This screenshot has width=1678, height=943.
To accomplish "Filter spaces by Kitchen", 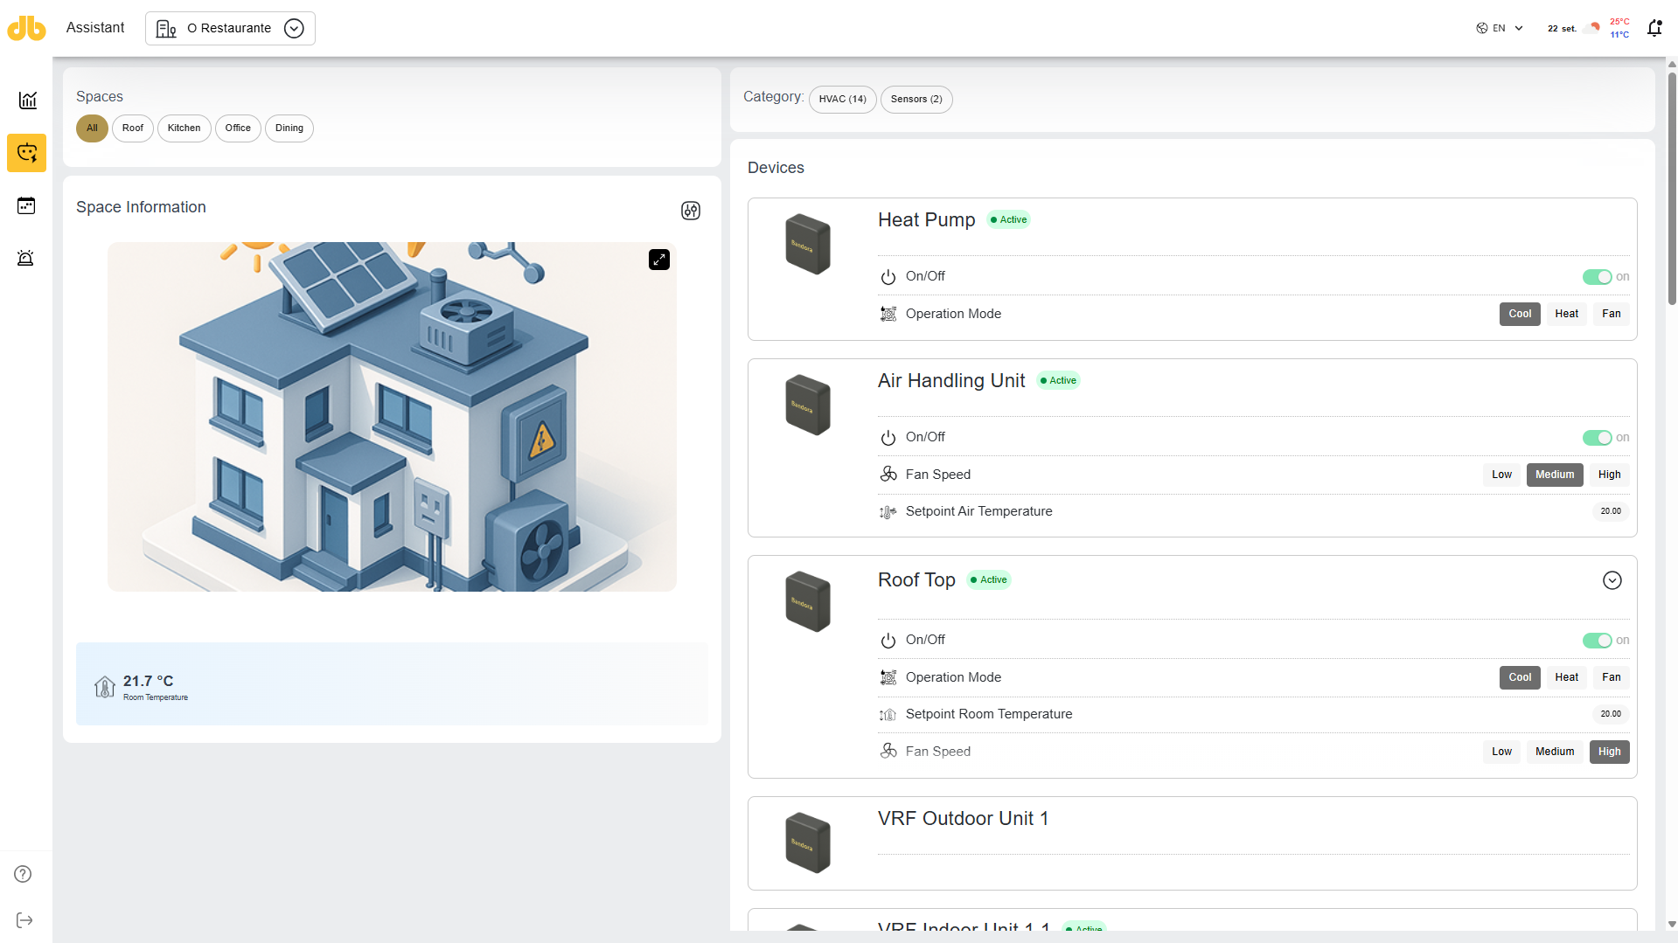I will click(x=184, y=128).
